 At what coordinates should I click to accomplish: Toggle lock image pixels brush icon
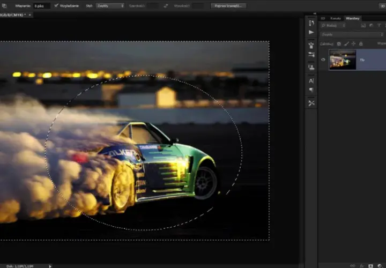(x=346, y=44)
